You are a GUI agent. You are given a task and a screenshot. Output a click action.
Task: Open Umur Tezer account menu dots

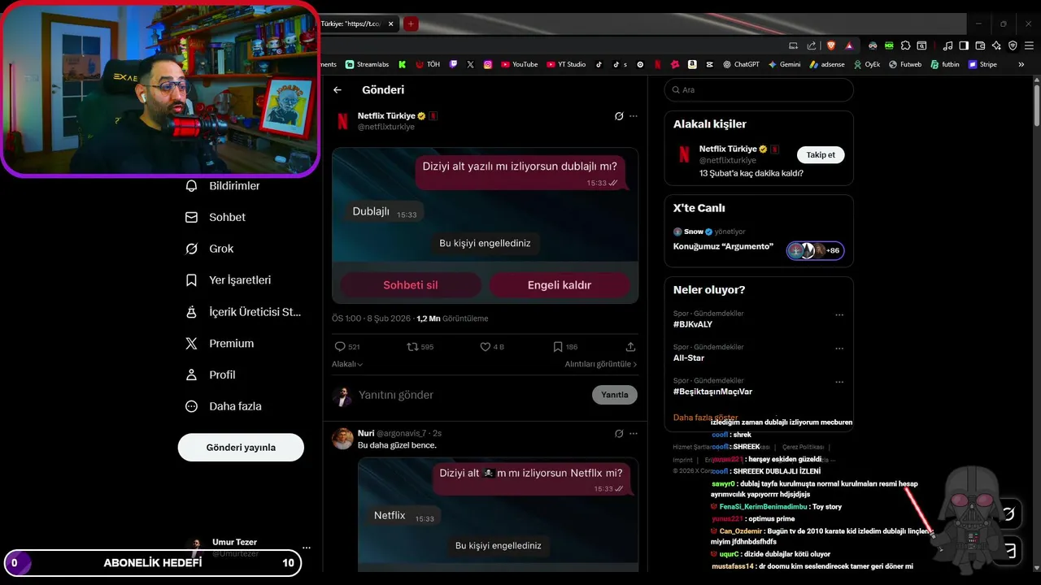306,548
